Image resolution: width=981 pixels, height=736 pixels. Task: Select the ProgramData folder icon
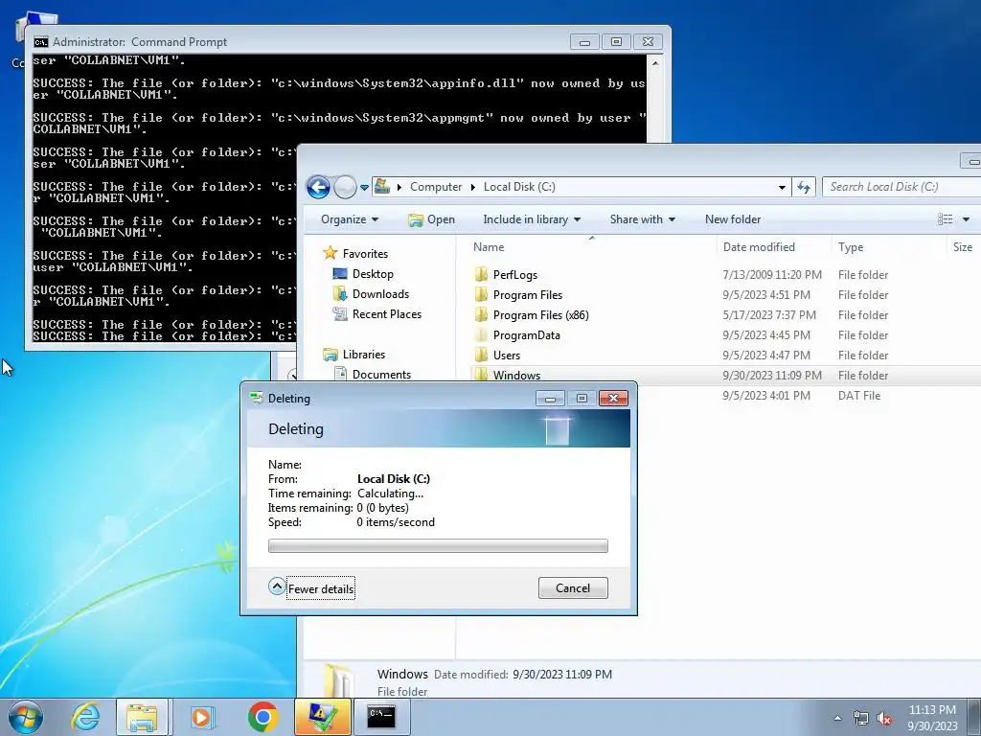coord(481,334)
